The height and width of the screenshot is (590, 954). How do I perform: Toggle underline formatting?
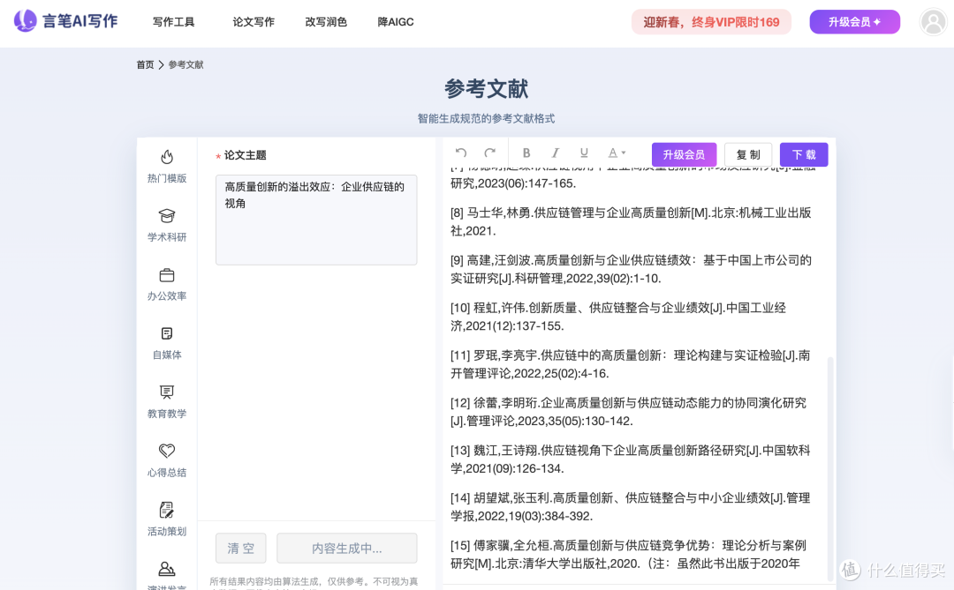coord(584,153)
